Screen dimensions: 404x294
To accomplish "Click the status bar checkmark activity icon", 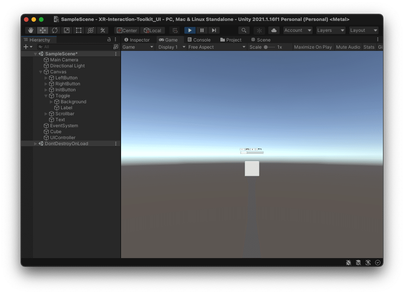I will (378, 262).
